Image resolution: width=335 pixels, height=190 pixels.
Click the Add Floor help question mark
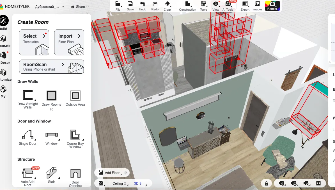pos(125,173)
